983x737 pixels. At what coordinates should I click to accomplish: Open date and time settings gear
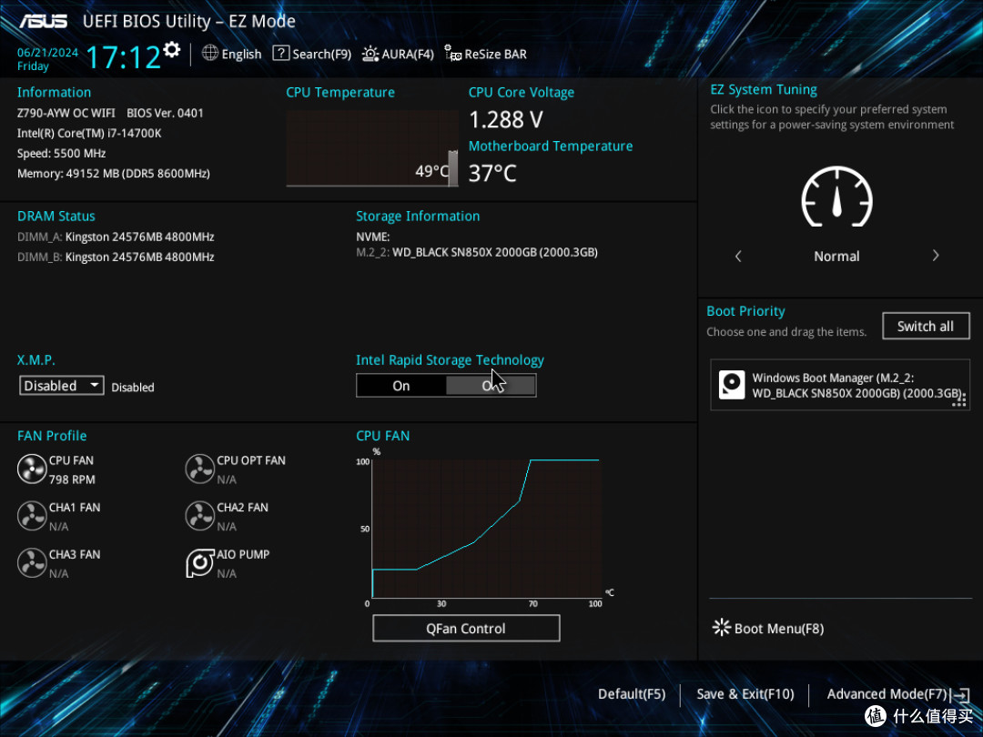[x=172, y=49]
